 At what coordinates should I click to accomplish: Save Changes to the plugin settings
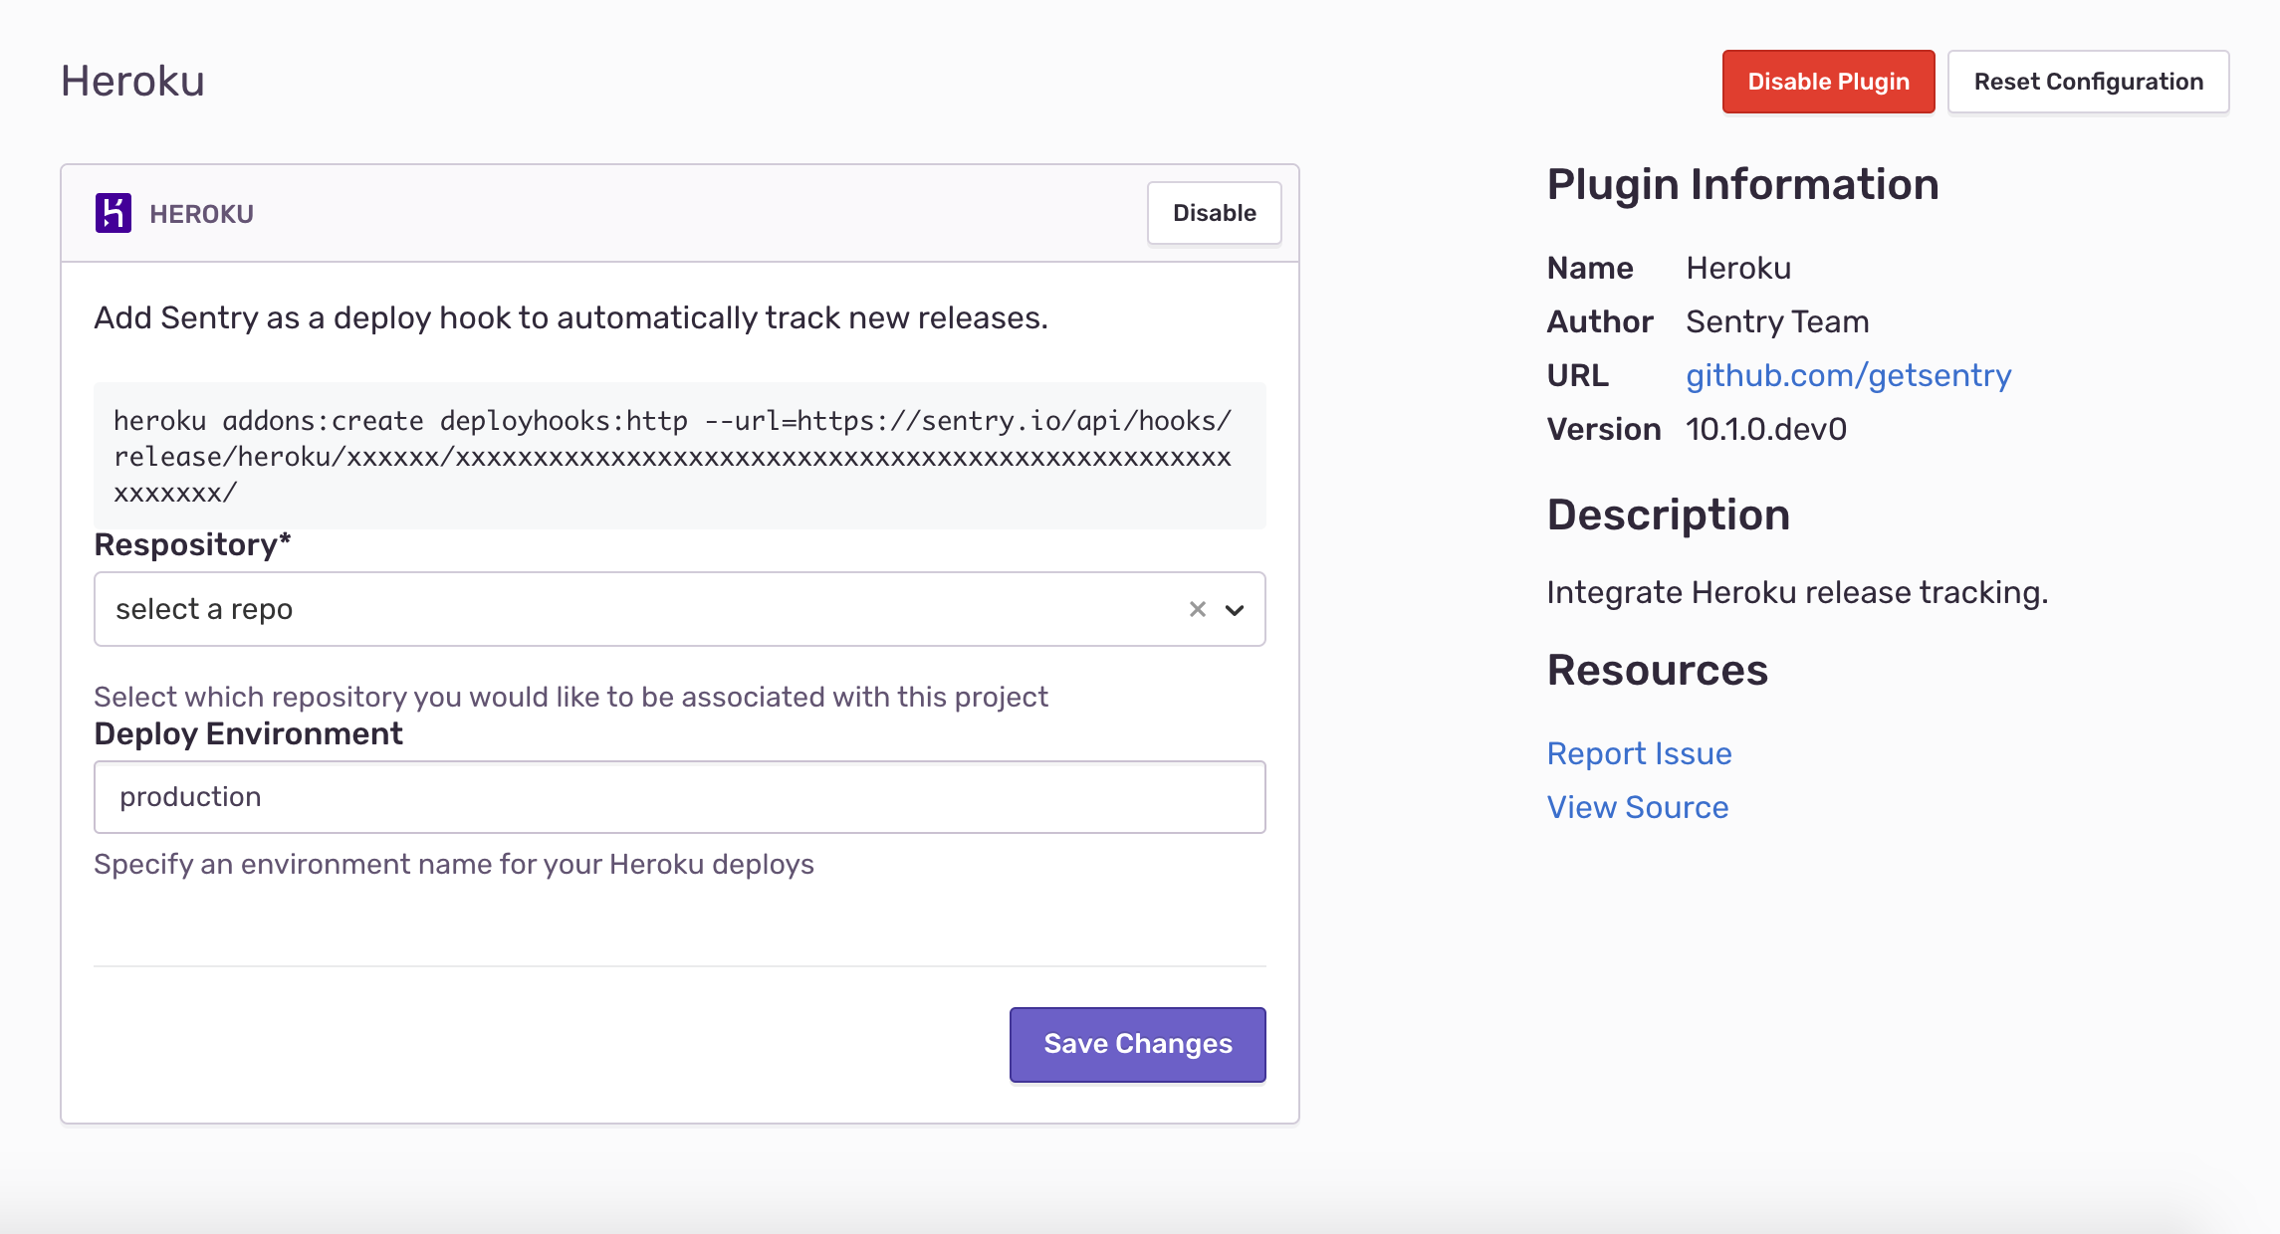coord(1137,1044)
